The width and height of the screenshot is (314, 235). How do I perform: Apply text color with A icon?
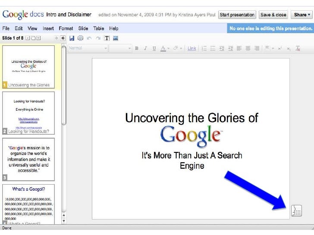coord(163,48)
